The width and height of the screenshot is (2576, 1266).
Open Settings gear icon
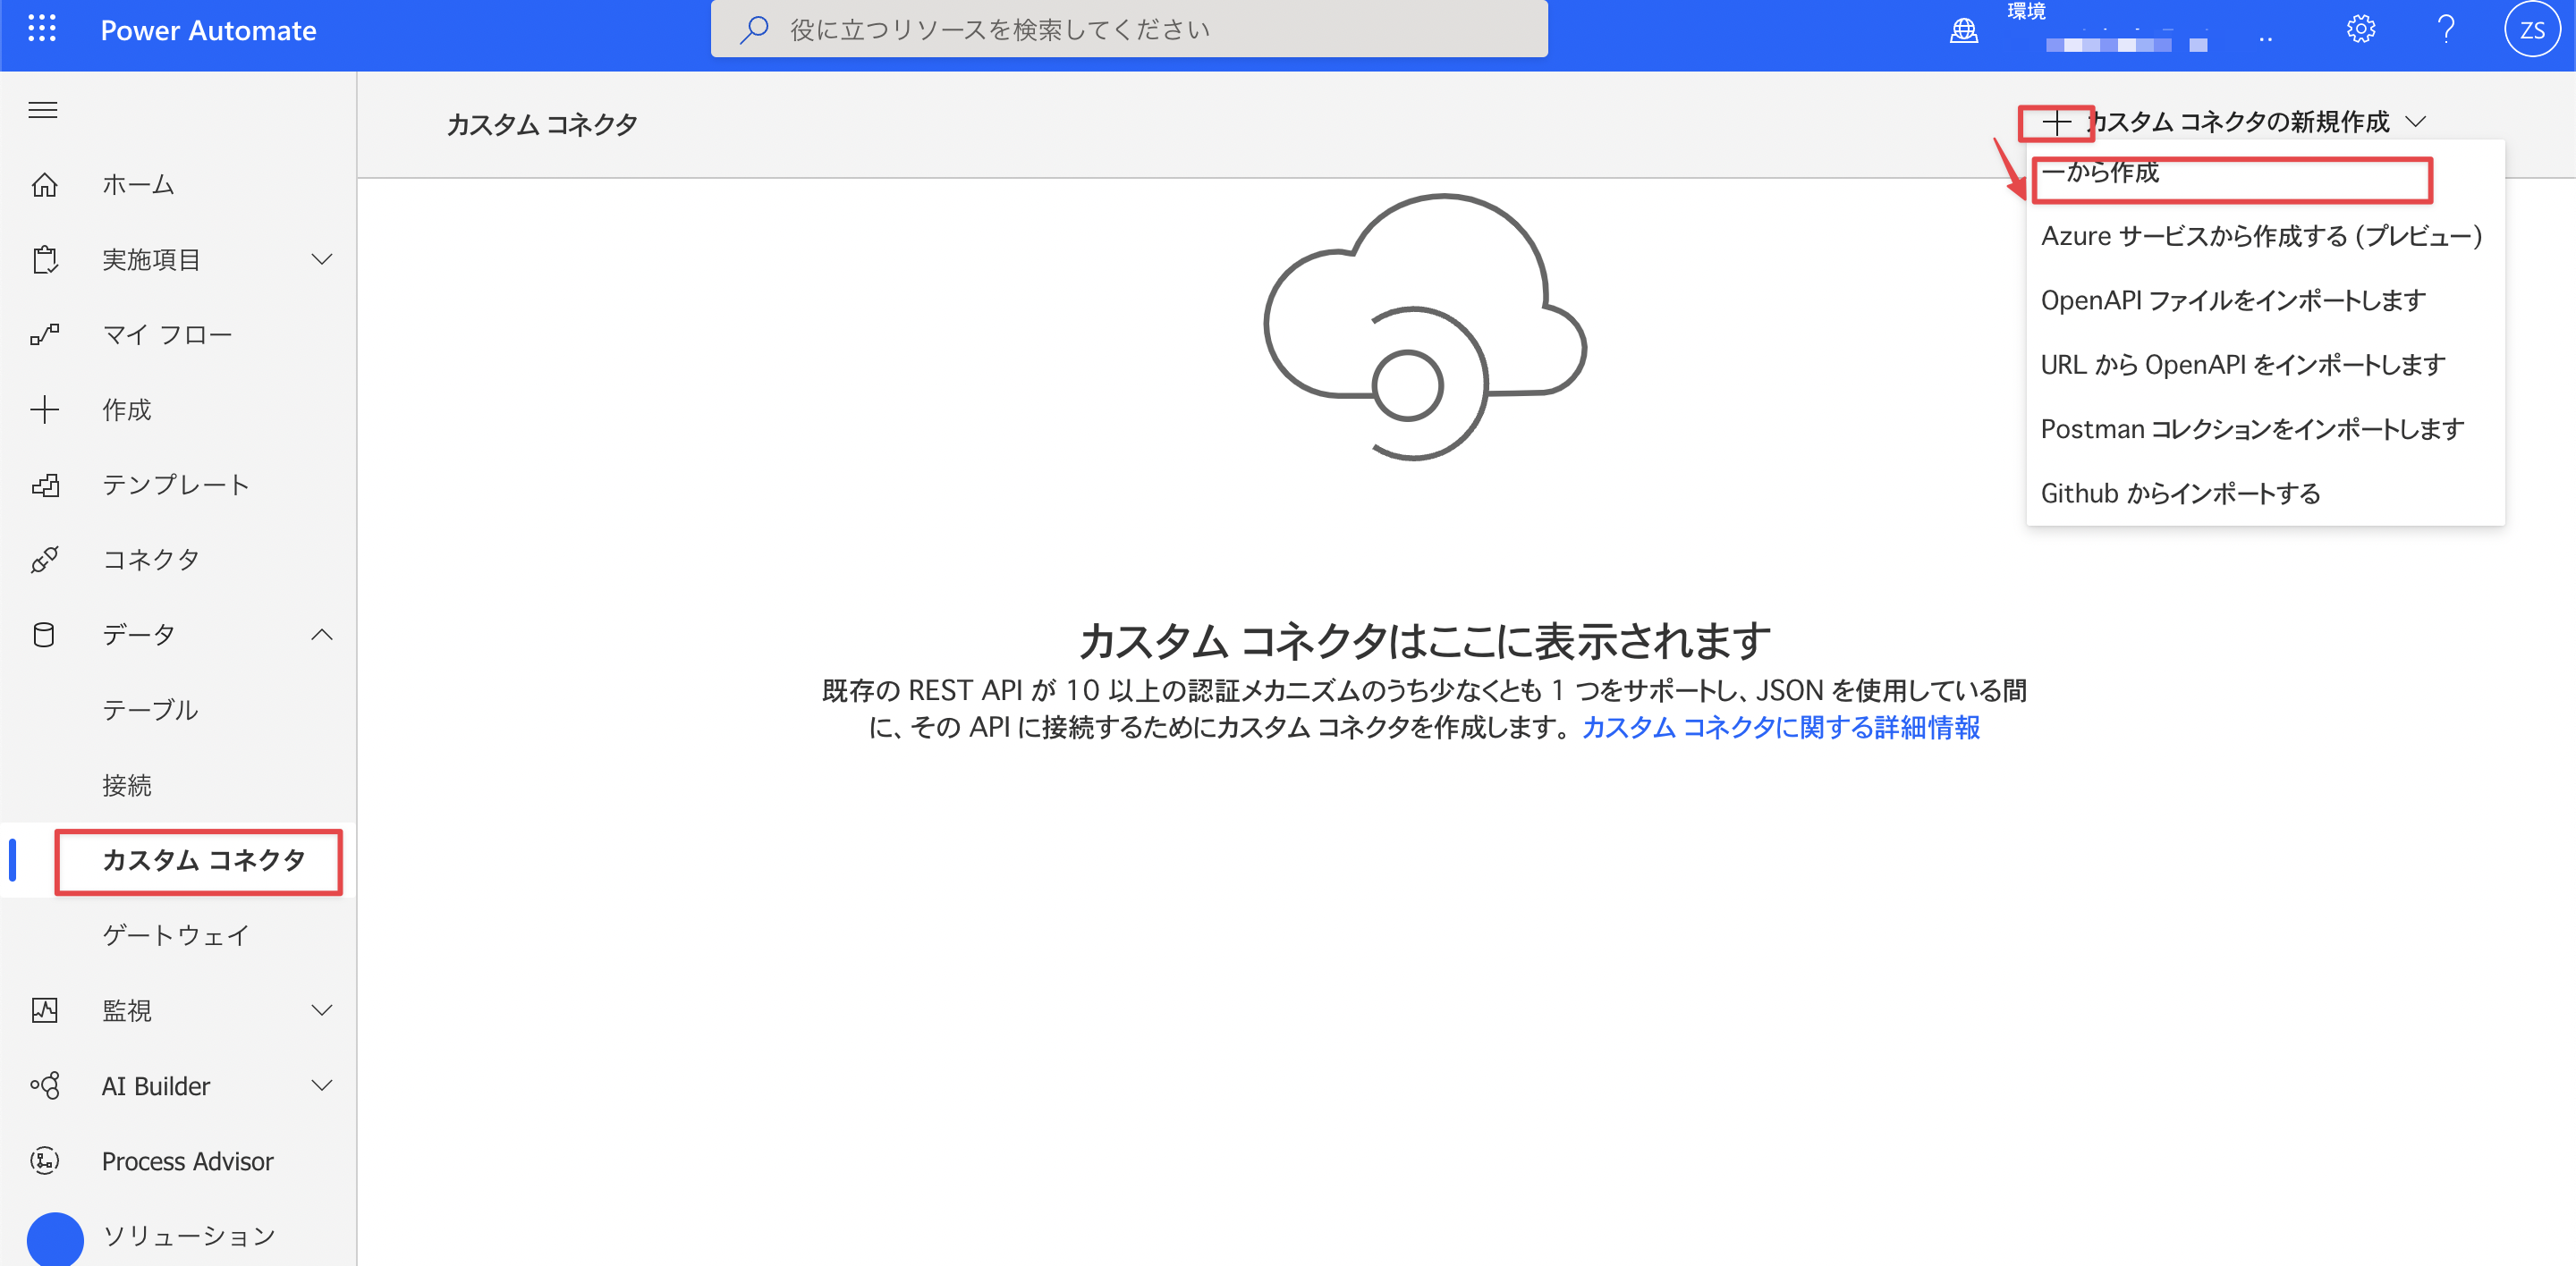[2361, 29]
